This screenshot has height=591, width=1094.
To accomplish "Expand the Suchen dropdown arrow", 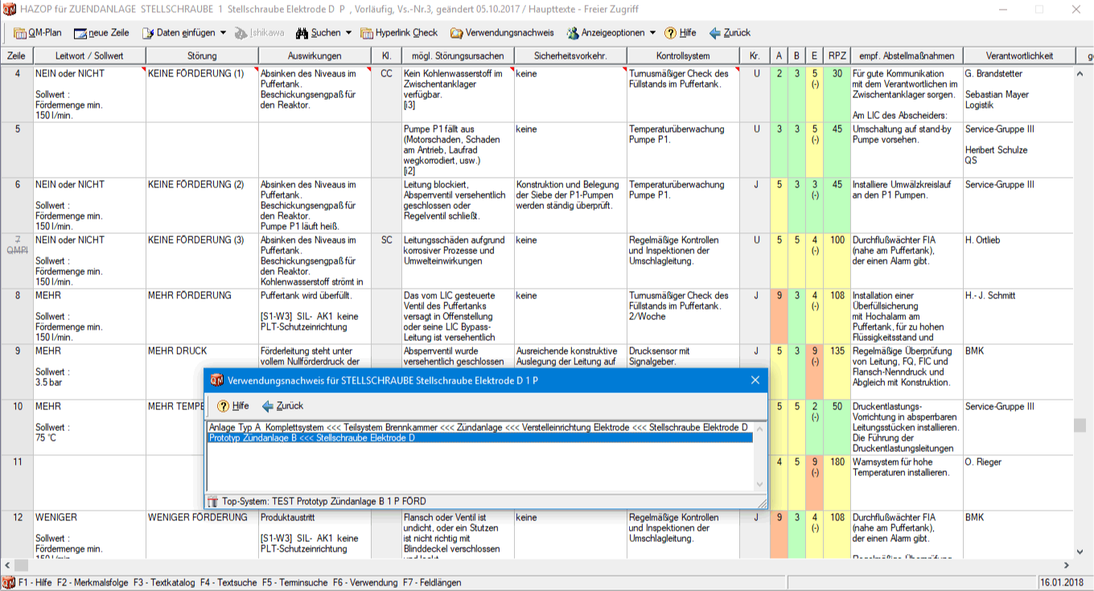I will click(x=348, y=33).
